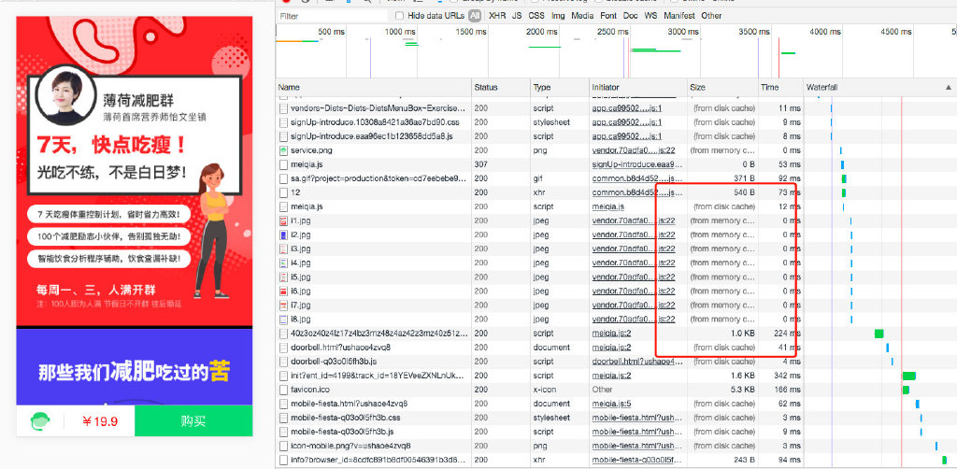Filter requests by Media
The height and width of the screenshot is (469, 957).
coord(582,15)
